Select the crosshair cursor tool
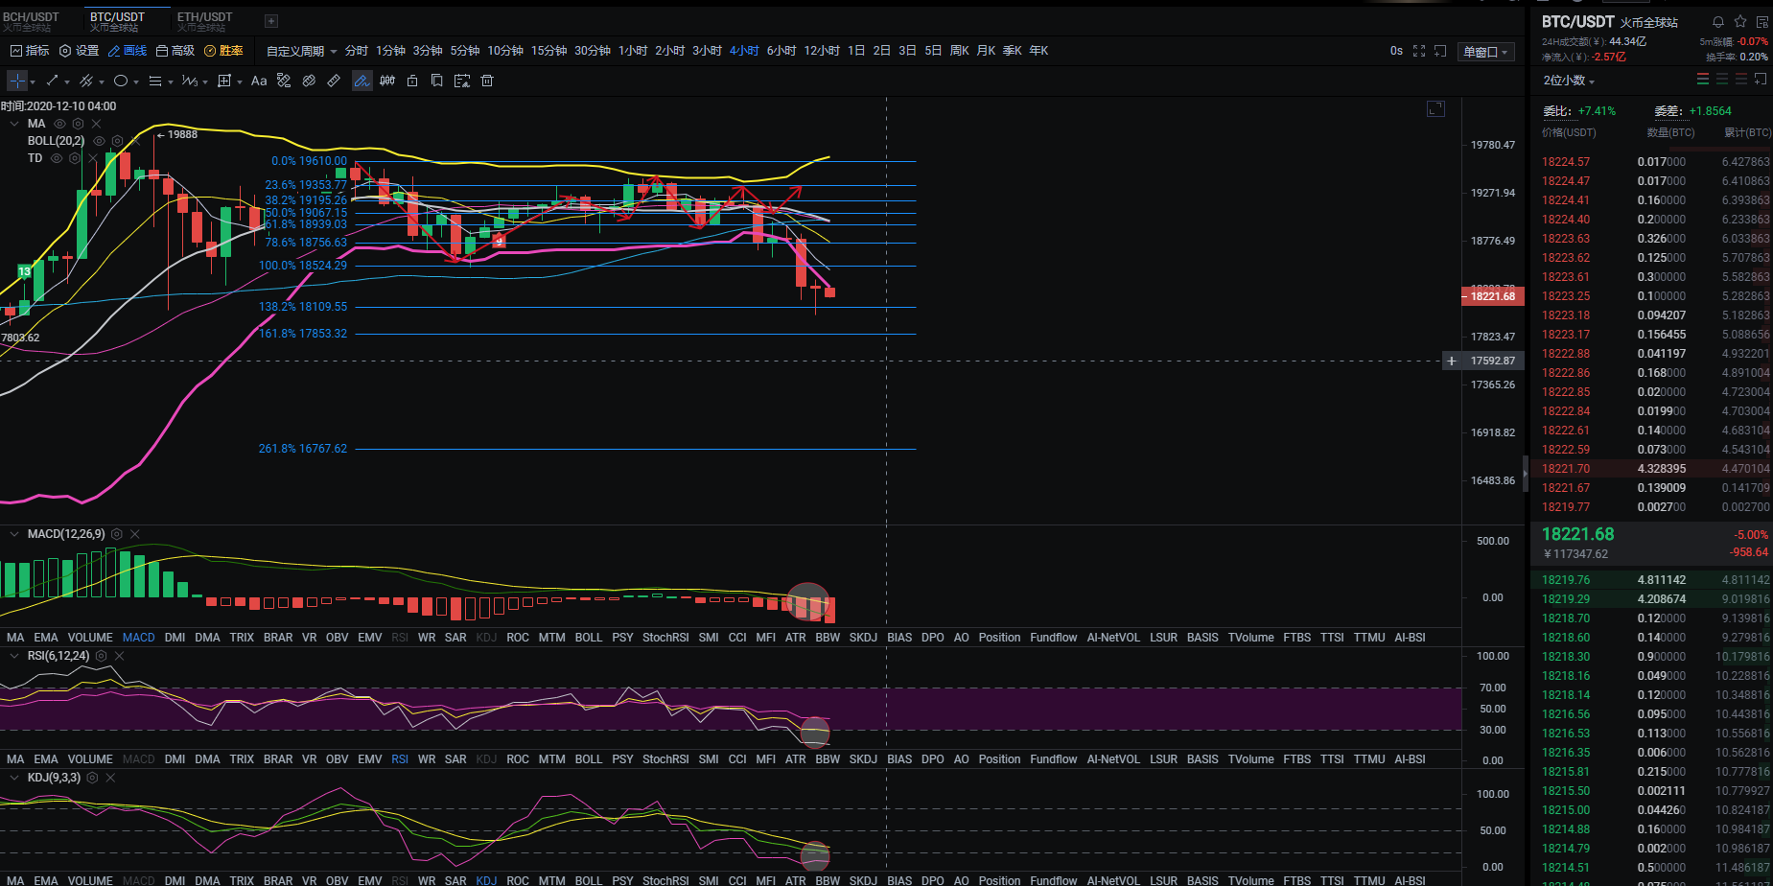This screenshot has width=1773, height=886. tap(17, 82)
